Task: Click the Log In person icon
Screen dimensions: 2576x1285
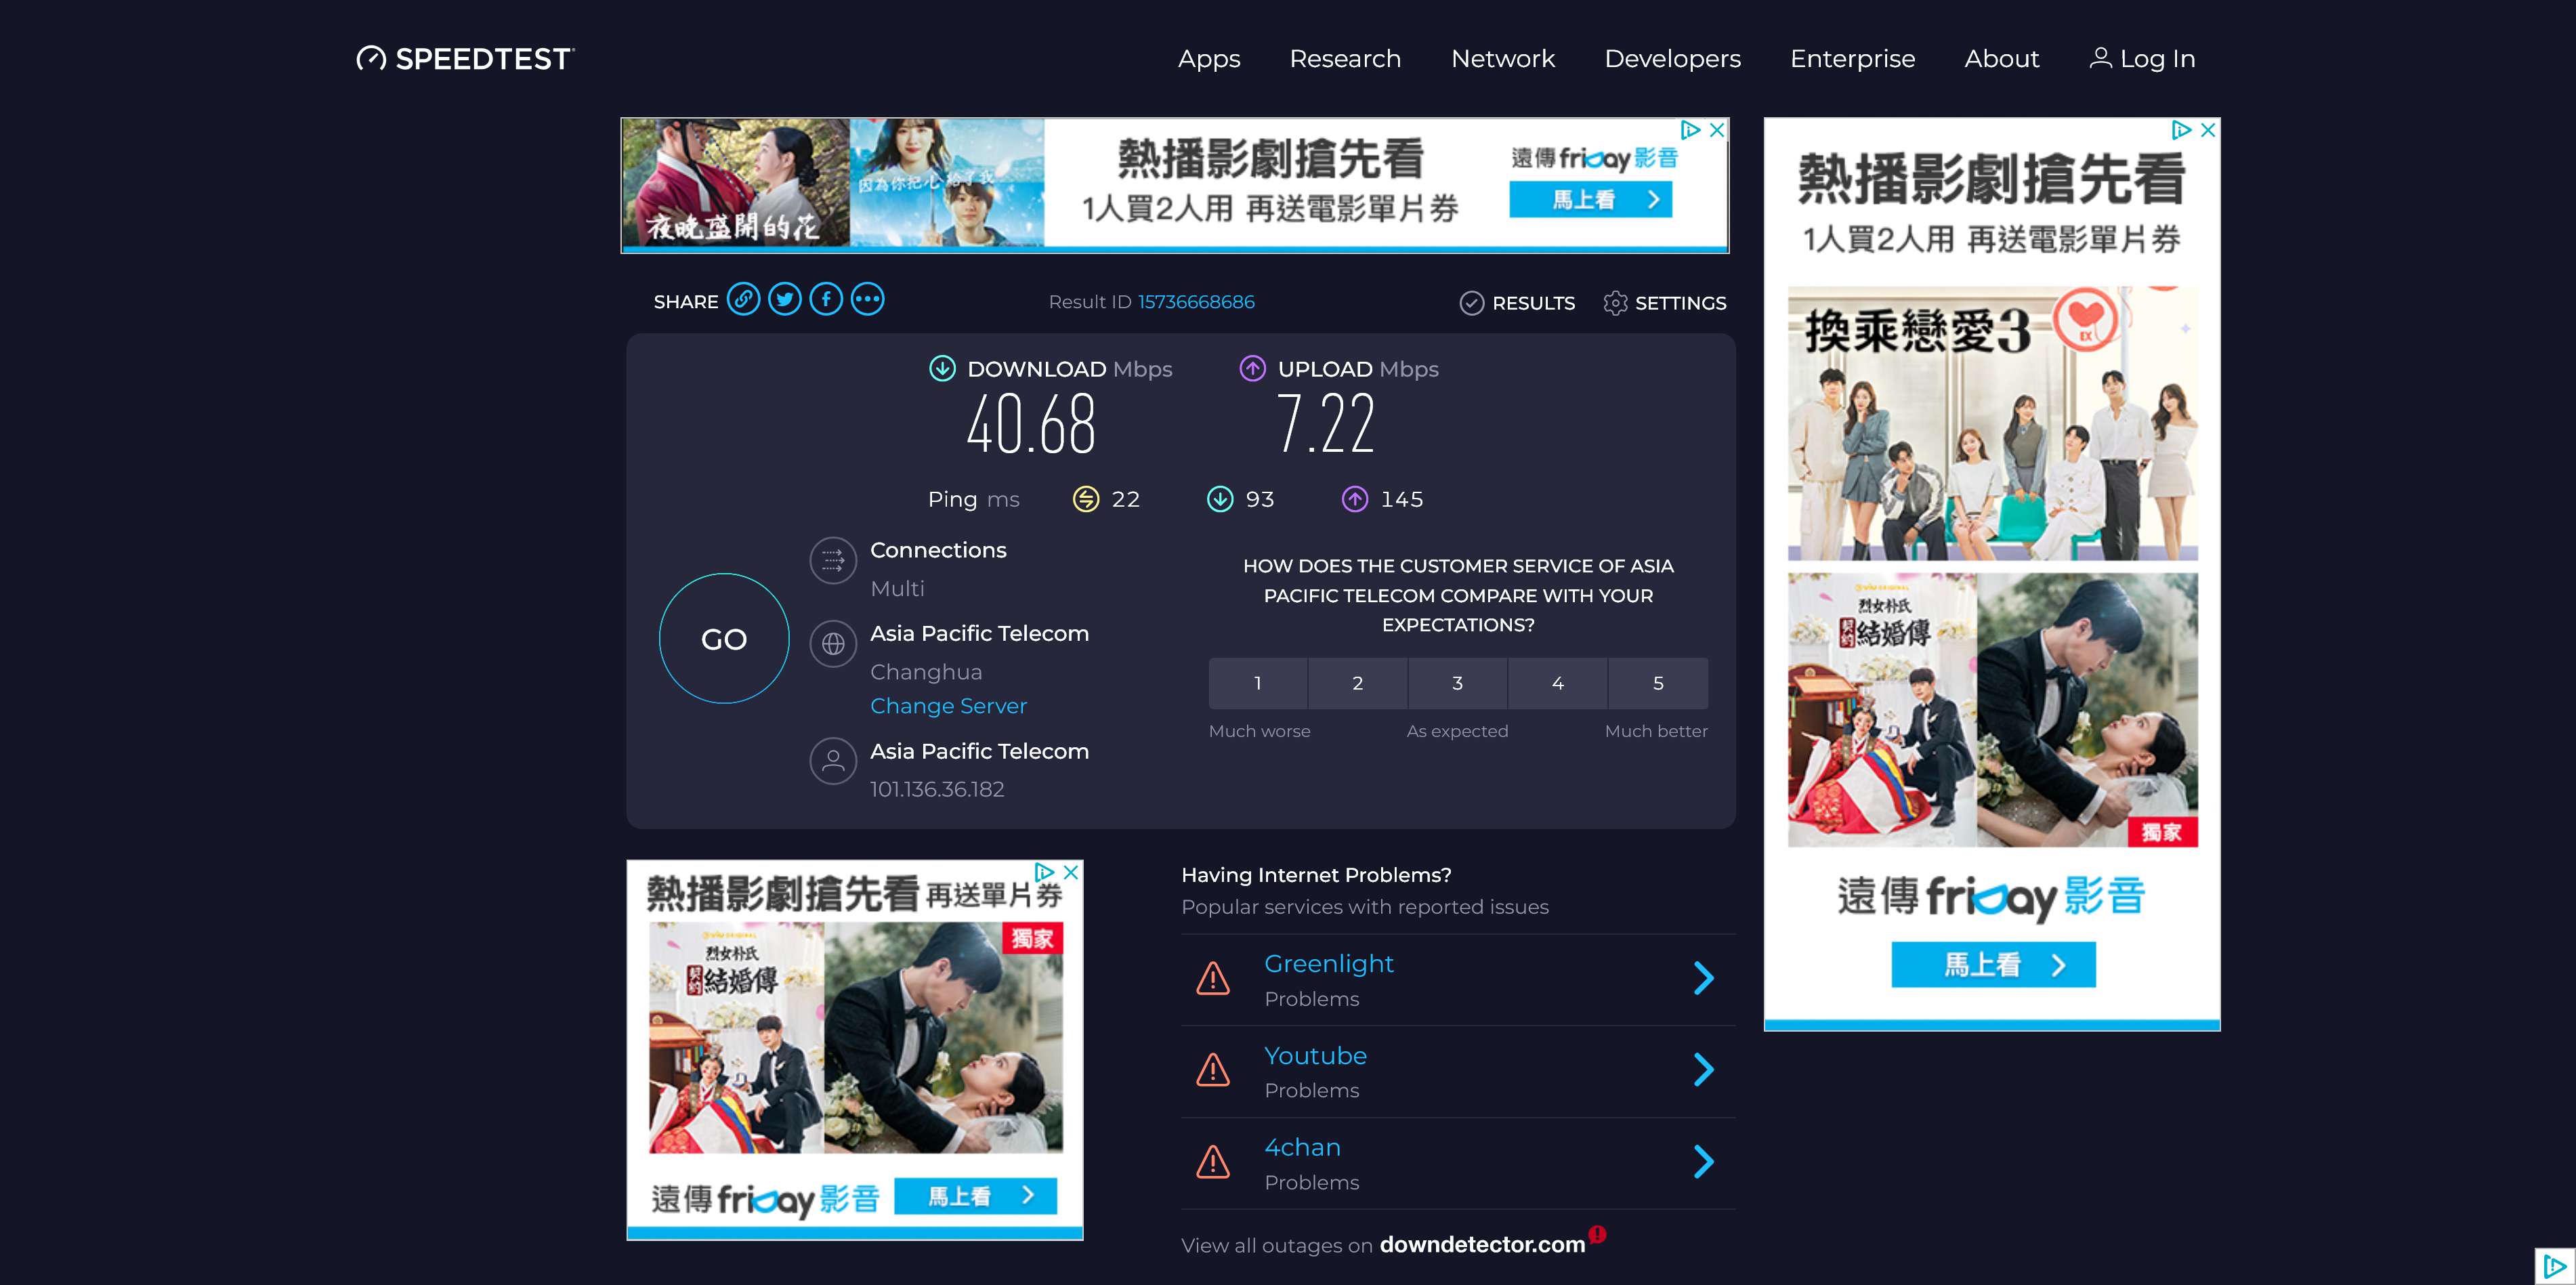Action: (x=2100, y=58)
